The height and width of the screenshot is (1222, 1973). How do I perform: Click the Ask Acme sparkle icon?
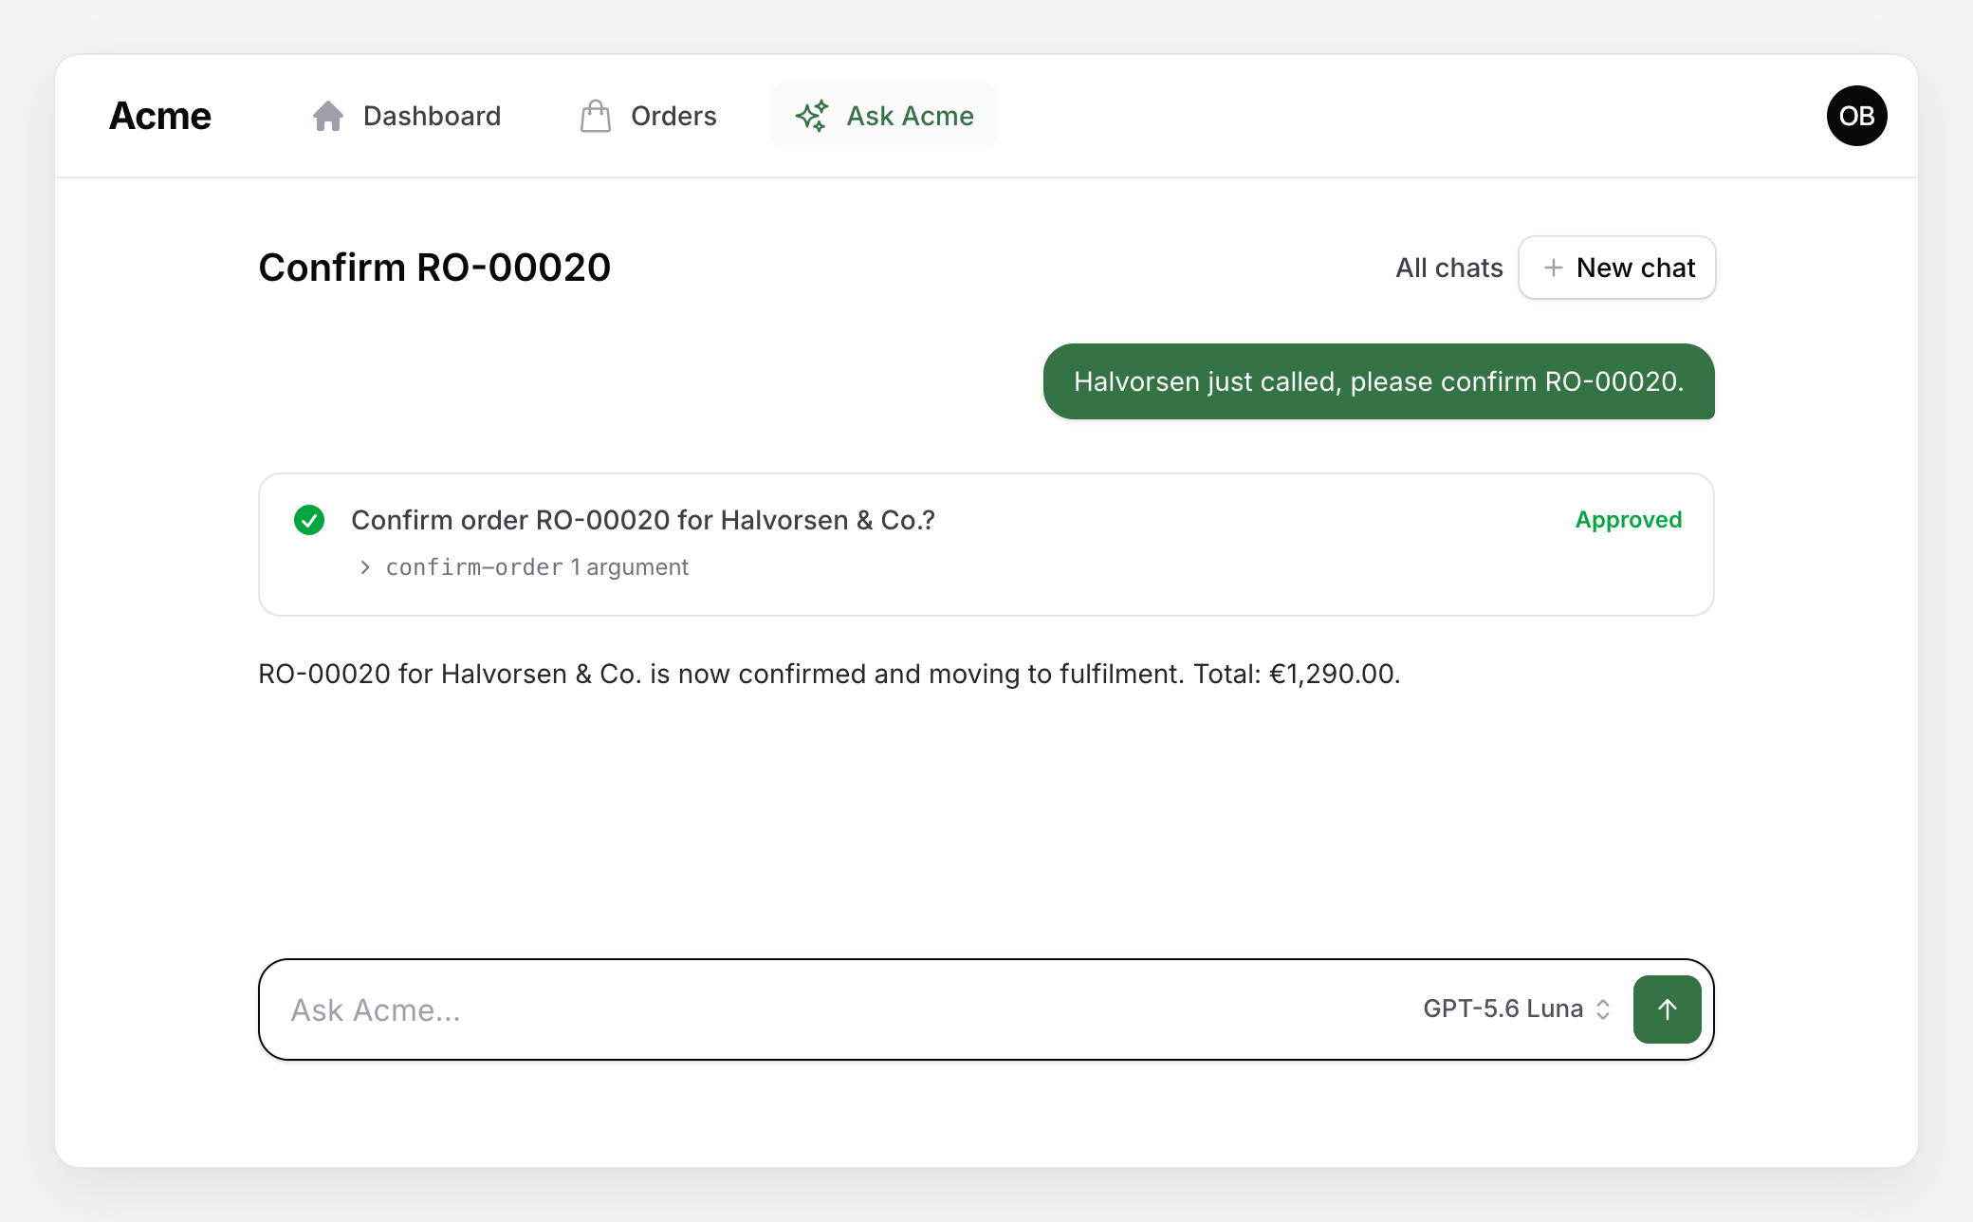pyautogui.click(x=812, y=116)
